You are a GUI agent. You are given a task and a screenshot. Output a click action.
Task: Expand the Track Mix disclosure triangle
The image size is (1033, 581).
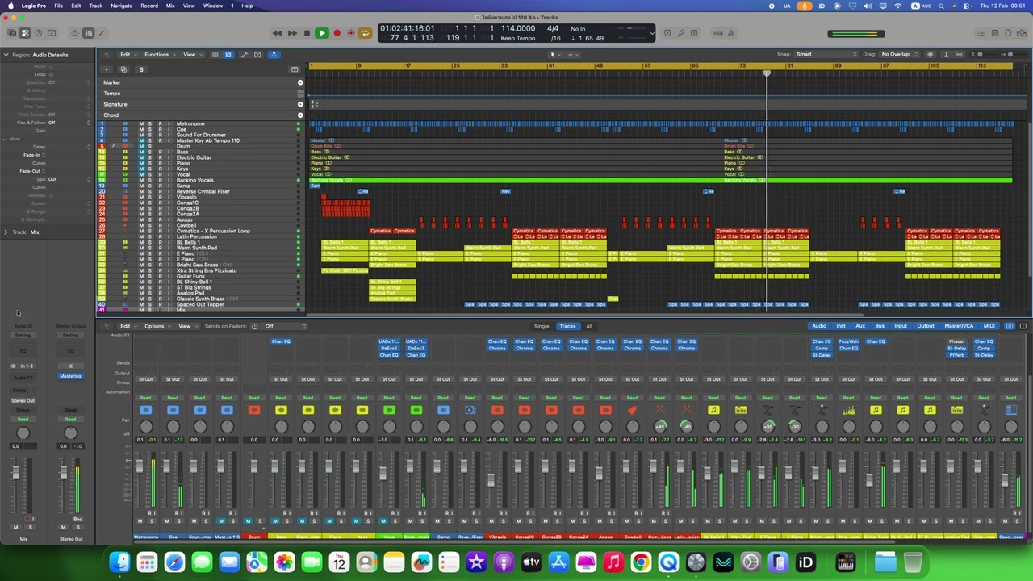(x=6, y=232)
